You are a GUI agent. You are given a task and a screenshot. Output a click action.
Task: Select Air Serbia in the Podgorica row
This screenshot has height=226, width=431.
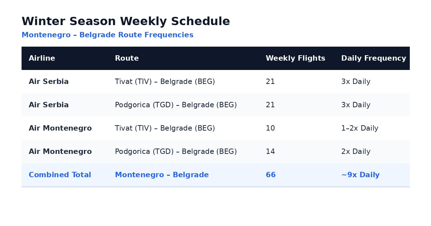coord(49,105)
